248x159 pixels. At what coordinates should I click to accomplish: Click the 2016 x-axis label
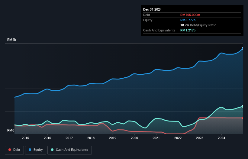click(47, 138)
